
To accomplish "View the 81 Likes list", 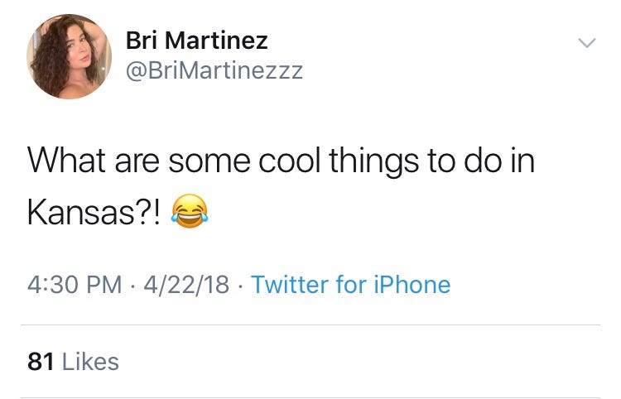I will pos(73,361).
